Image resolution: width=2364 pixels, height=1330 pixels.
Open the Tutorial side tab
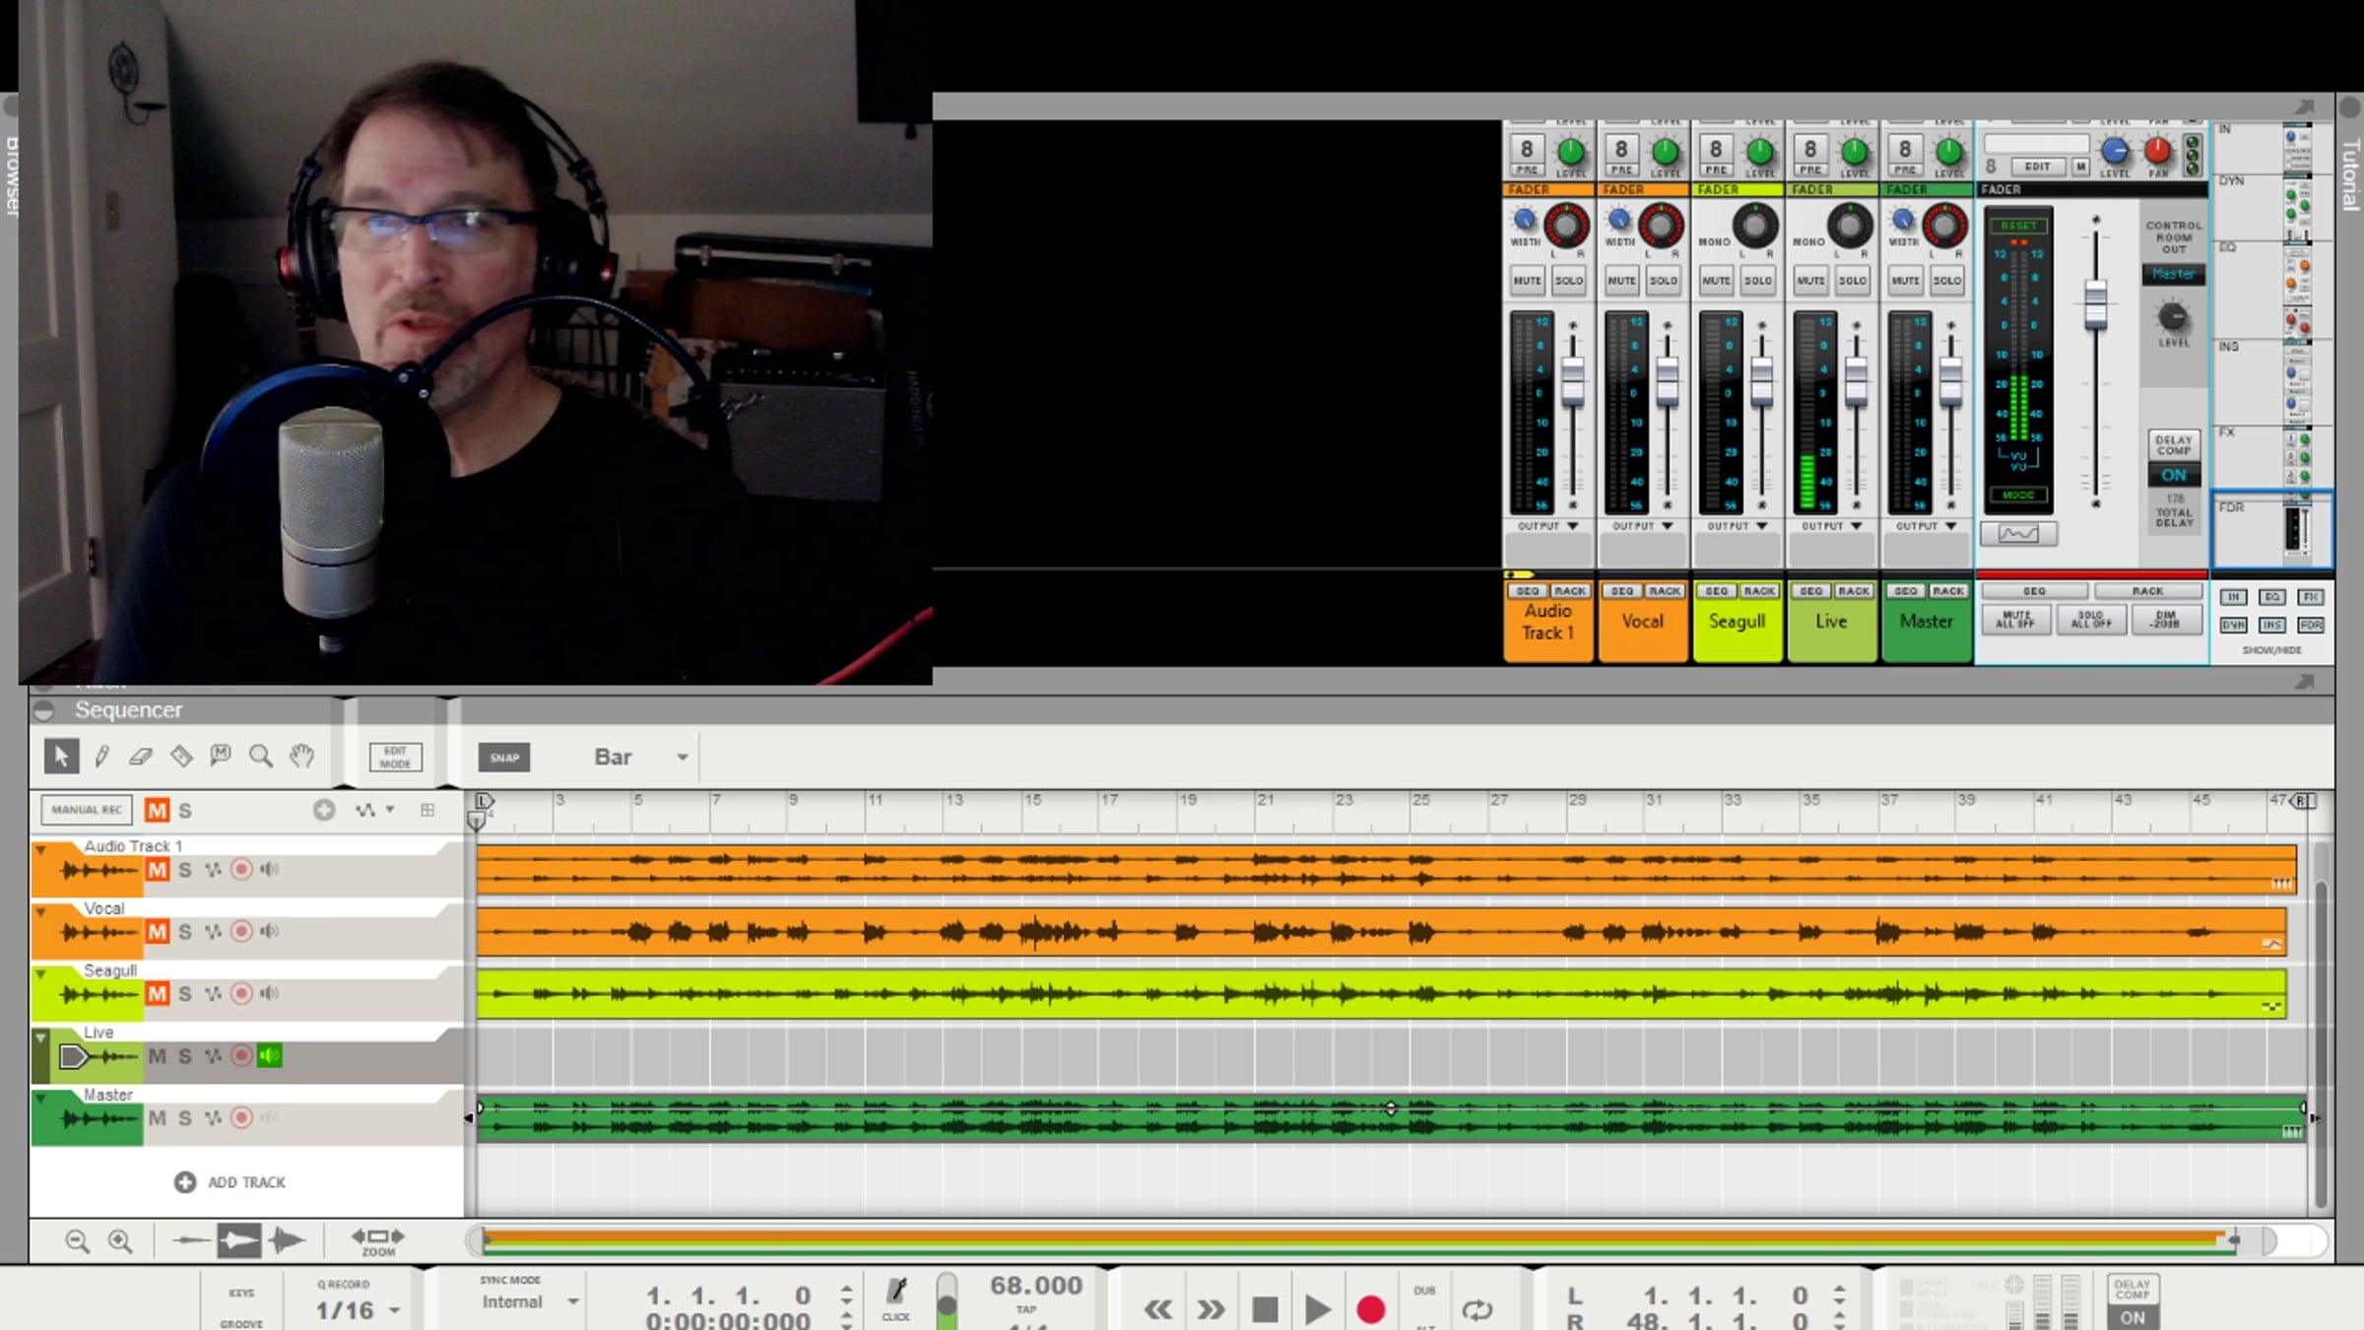[2350, 175]
